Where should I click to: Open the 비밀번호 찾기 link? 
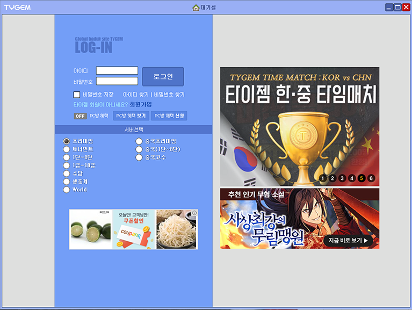[x=169, y=95]
